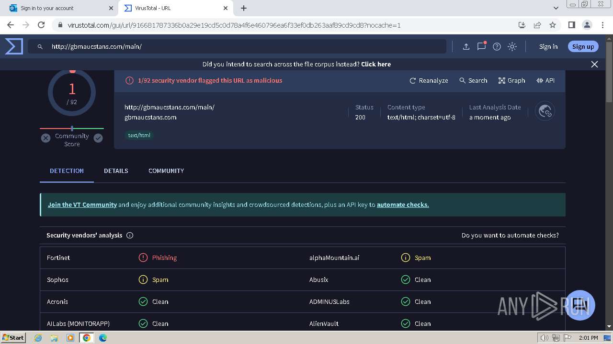
Task: Click the install app icon in address bar
Action: tap(522, 25)
